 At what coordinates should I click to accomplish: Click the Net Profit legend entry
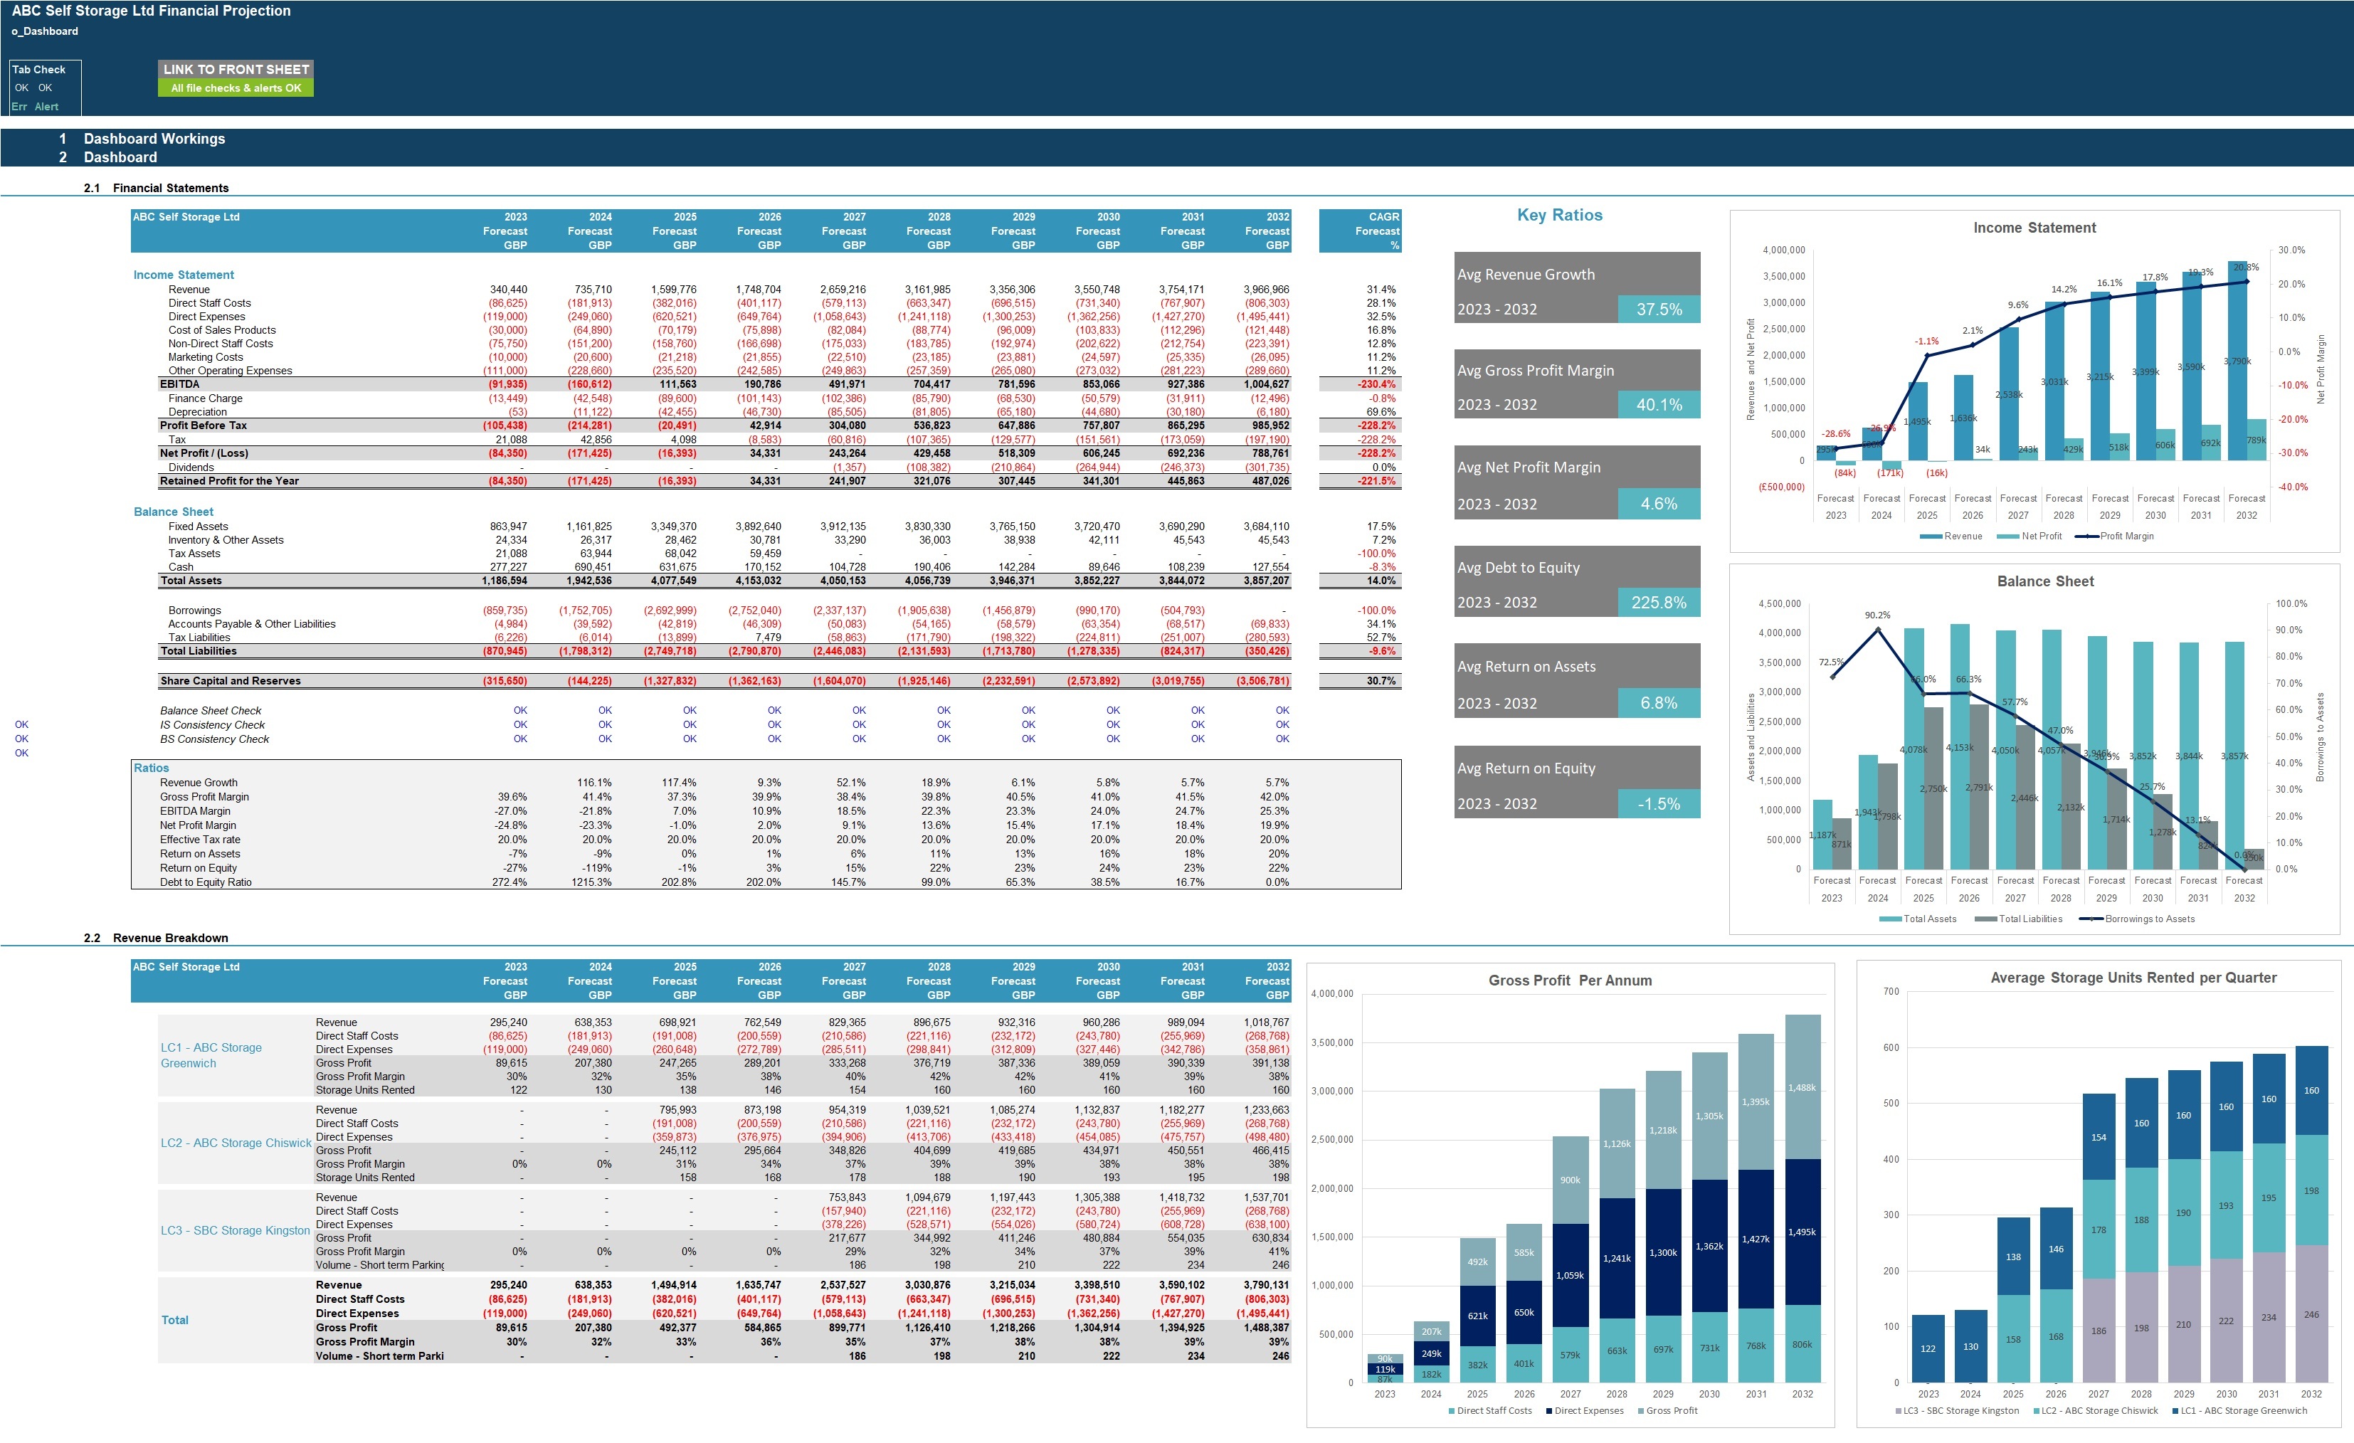(2041, 536)
